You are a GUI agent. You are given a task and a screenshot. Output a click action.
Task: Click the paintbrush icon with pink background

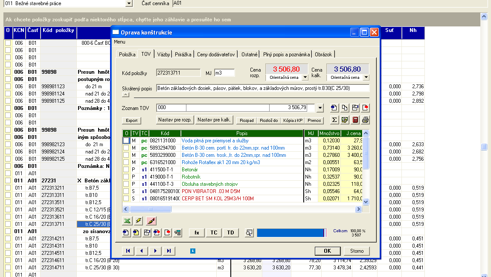tap(151, 221)
